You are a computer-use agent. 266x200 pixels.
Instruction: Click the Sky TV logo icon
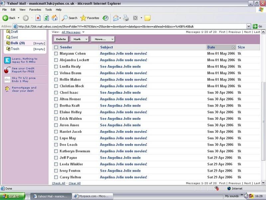tap(7, 79)
